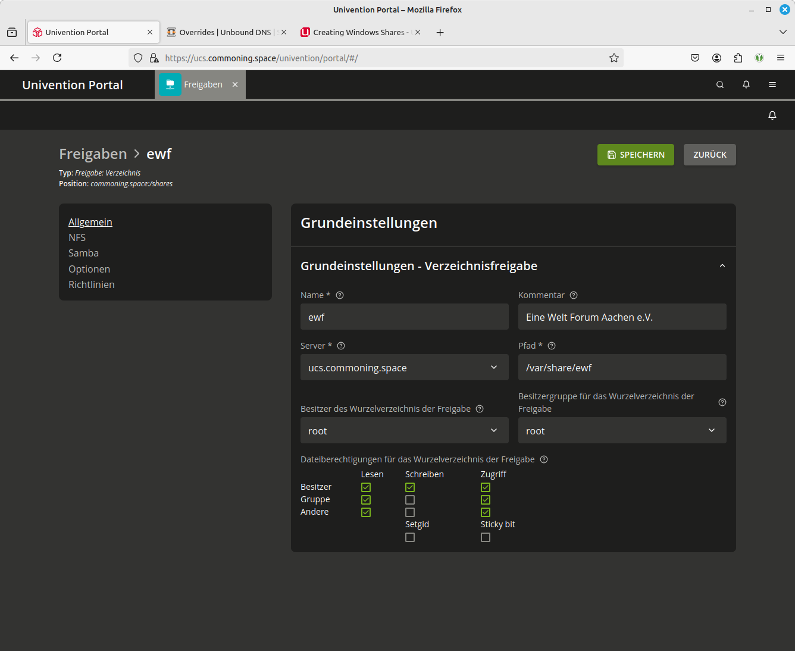
Task: Toggle Besitzer Zugriff permission
Action: [486, 487]
